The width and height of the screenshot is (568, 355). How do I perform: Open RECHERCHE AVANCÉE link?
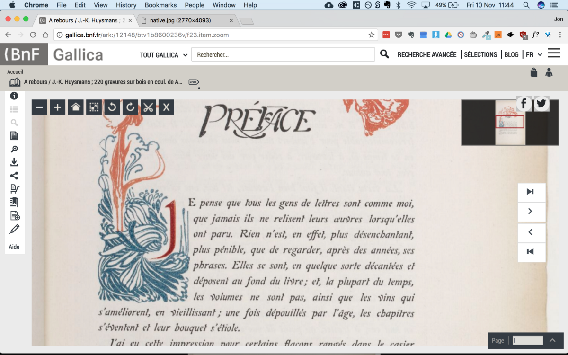click(427, 54)
